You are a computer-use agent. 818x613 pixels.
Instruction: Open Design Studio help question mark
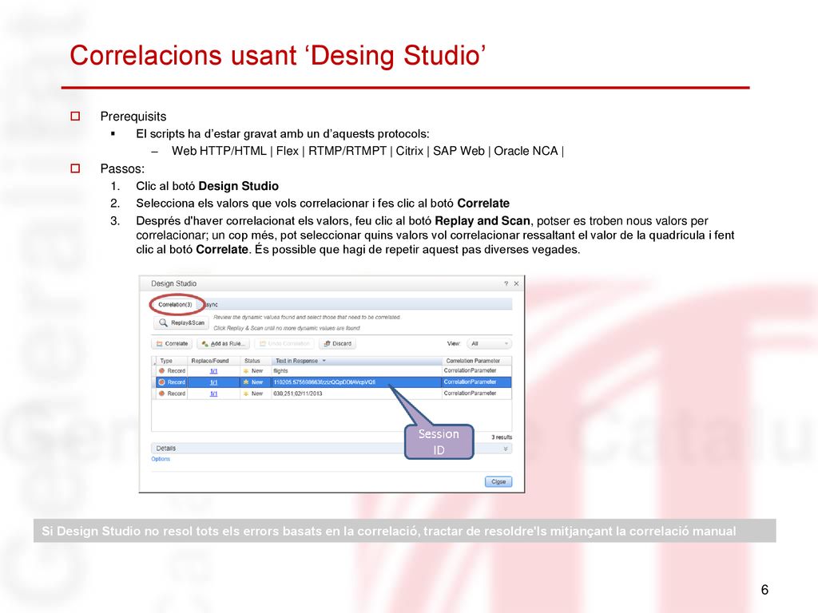[x=506, y=283]
